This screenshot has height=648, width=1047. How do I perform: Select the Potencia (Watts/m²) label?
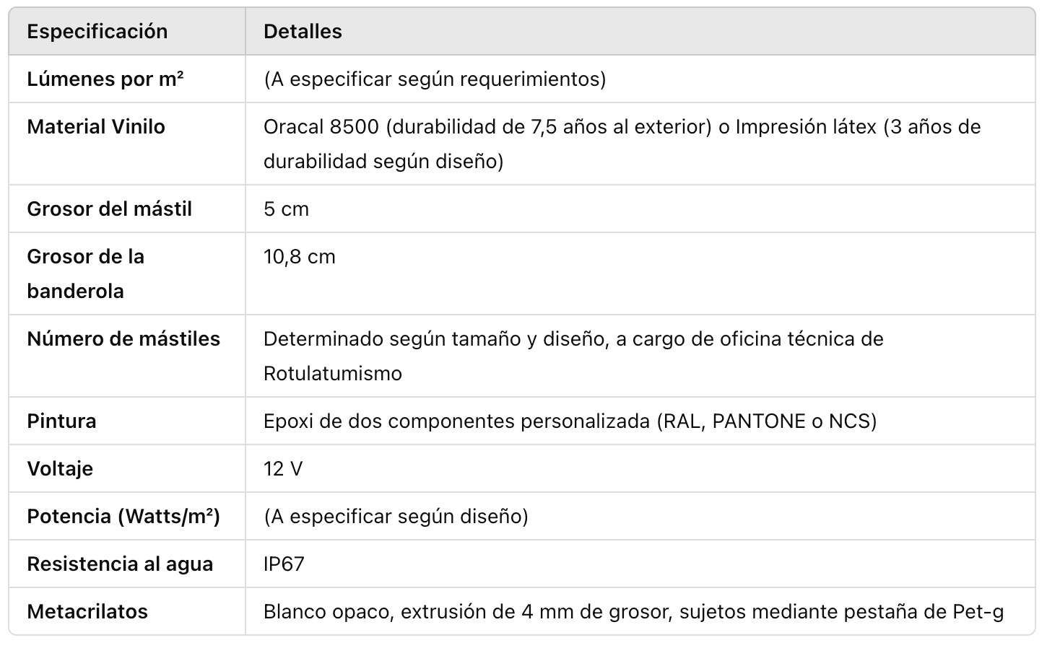[123, 517]
